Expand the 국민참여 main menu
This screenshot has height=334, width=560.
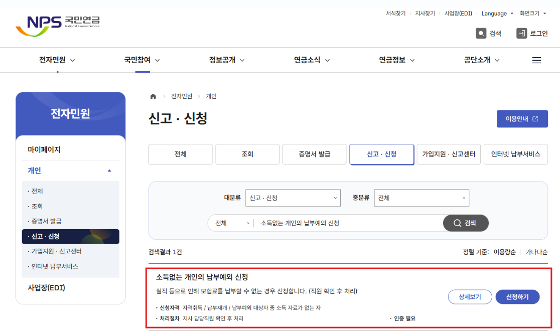coord(142,60)
